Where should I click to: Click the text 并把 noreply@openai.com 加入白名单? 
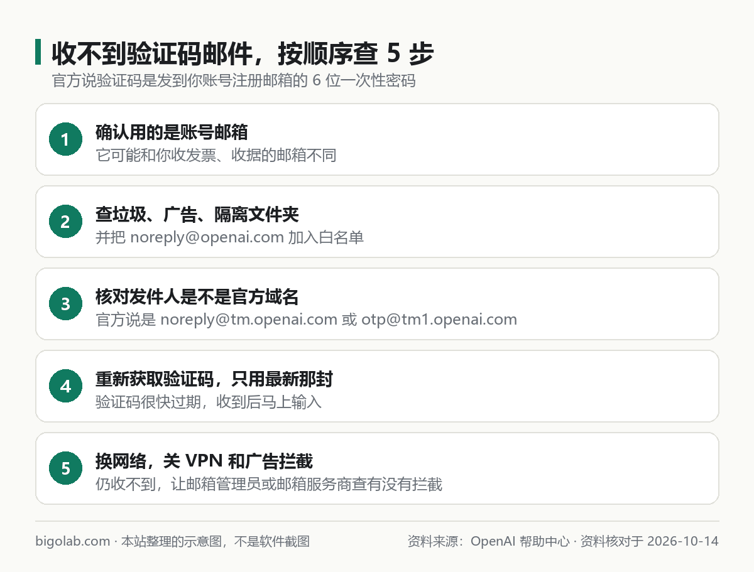pyautogui.click(x=229, y=237)
